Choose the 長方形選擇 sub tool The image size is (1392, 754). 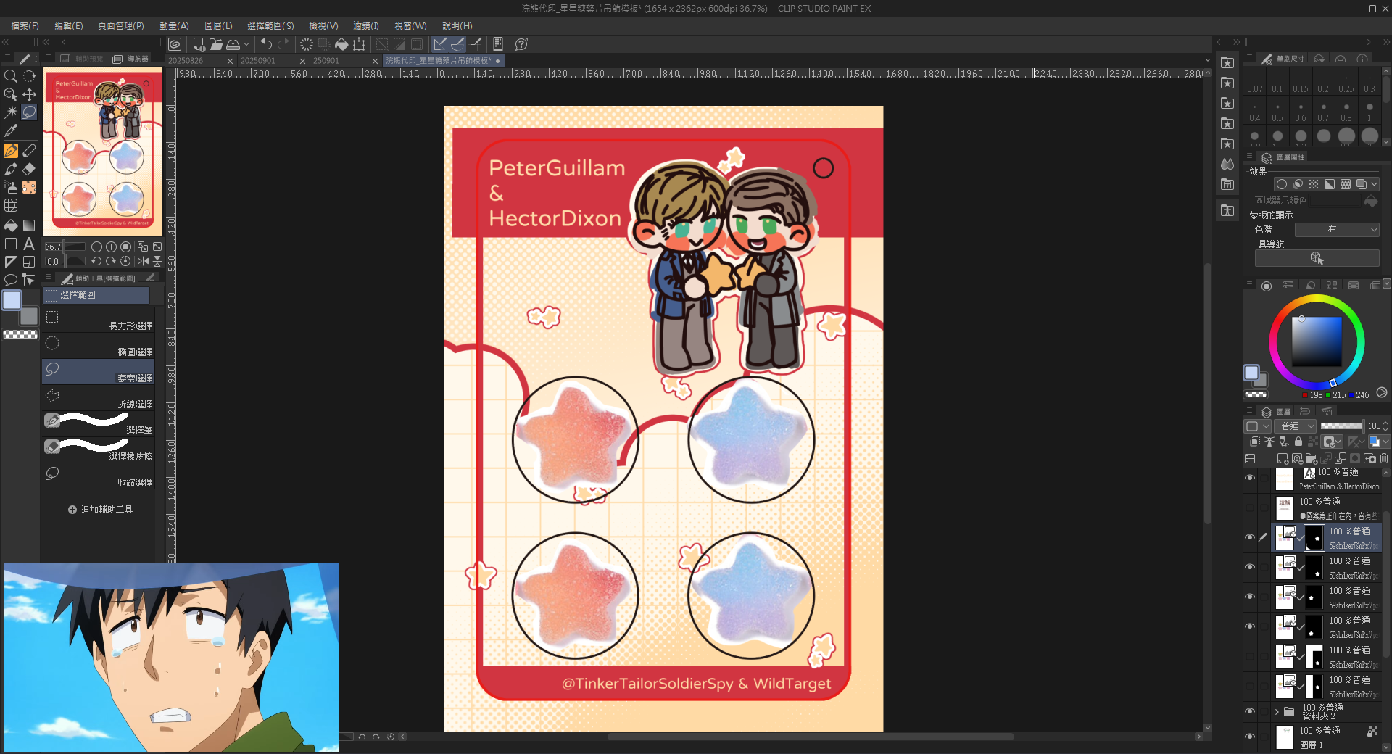pyautogui.click(x=98, y=320)
